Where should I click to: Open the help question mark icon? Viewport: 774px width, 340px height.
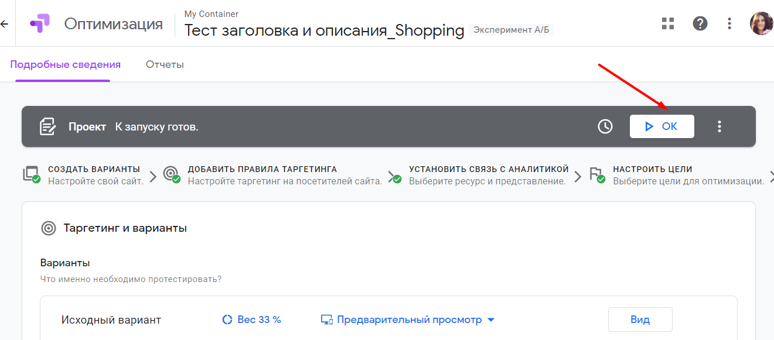(700, 23)
